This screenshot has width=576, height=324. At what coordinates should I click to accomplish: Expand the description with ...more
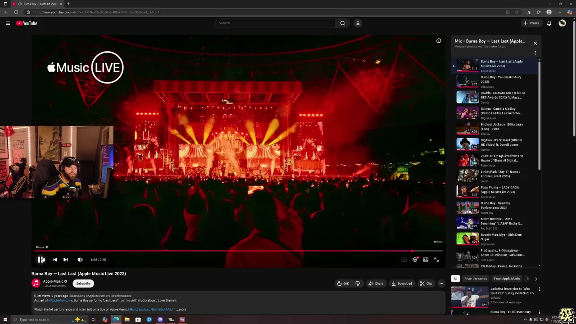point(181,310)
